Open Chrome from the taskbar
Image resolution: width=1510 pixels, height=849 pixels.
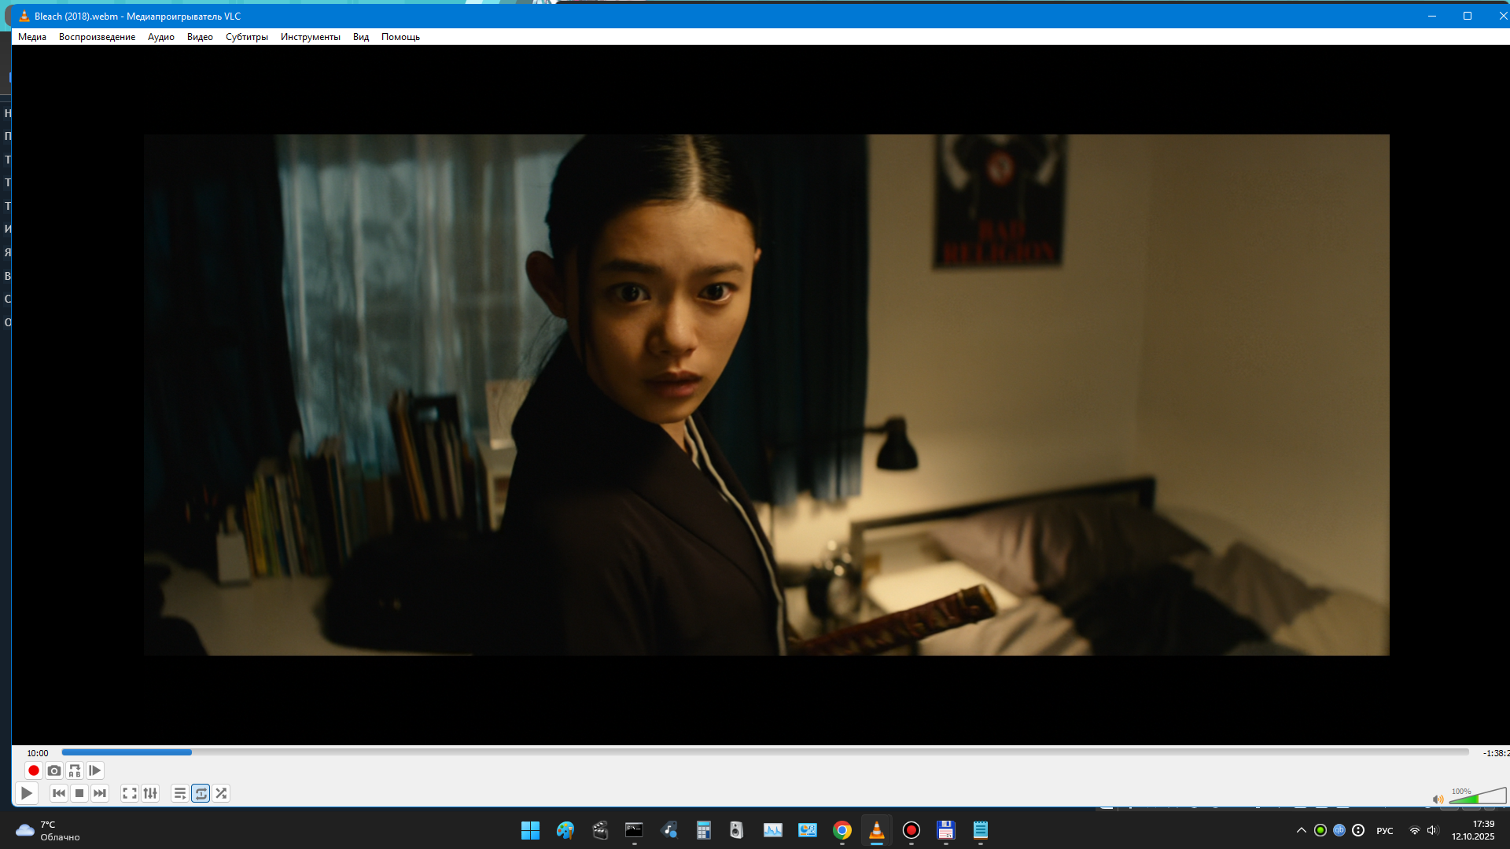click(x=842, y=830)
